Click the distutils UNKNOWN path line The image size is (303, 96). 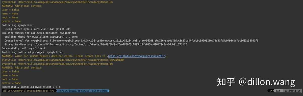click(63, 60)
